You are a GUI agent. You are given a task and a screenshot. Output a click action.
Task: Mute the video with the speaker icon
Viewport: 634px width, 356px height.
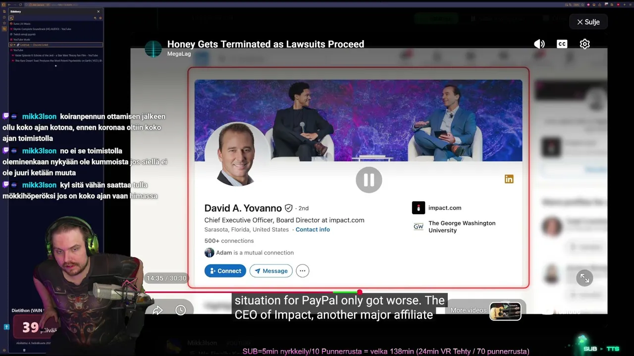point(539,44)
